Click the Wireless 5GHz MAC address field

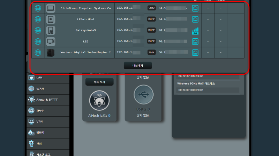click(208, 90)
